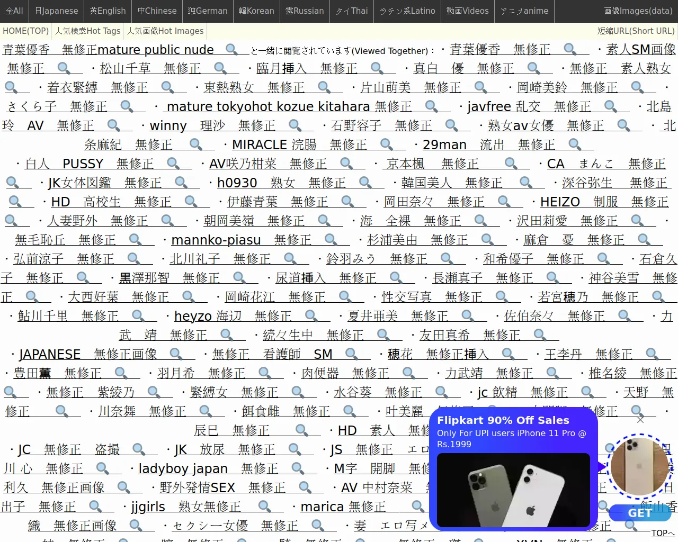Viewport: 678px width, 542px height.
Task: Go to HOME(TOP) page
Action: tap(25, 31)
